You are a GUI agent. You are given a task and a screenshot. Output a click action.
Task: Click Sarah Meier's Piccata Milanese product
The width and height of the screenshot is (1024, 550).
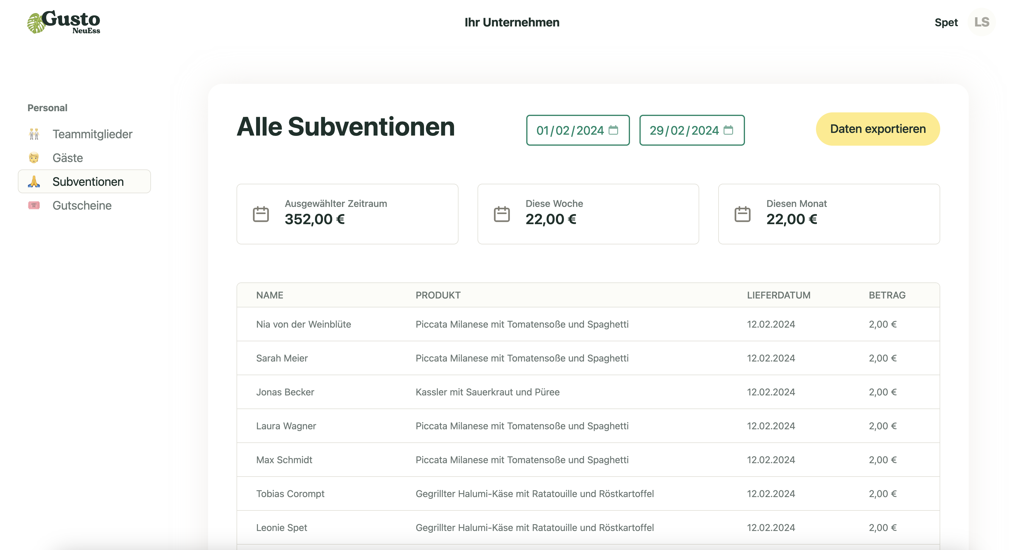(x=522, y=358)
